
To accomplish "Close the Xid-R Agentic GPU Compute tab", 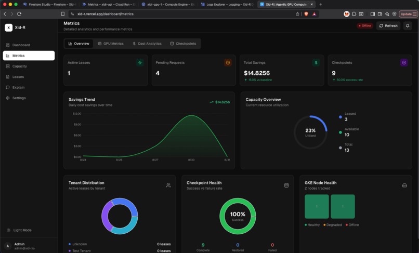I will [311, 4].
